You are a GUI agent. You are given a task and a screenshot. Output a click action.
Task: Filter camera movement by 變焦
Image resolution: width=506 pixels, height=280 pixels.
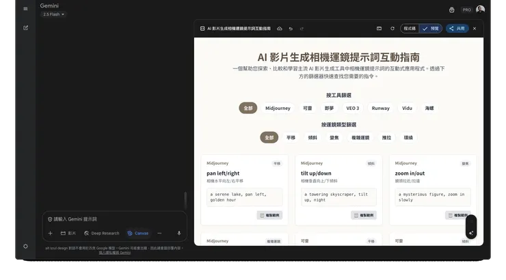(334, 137)
